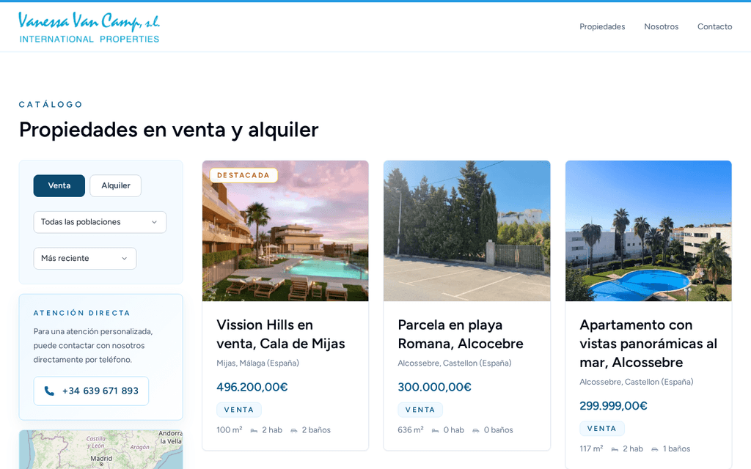Screen dimensions: 751x469
Task: Go to the Nosotros page
Action: coord(661,27)
